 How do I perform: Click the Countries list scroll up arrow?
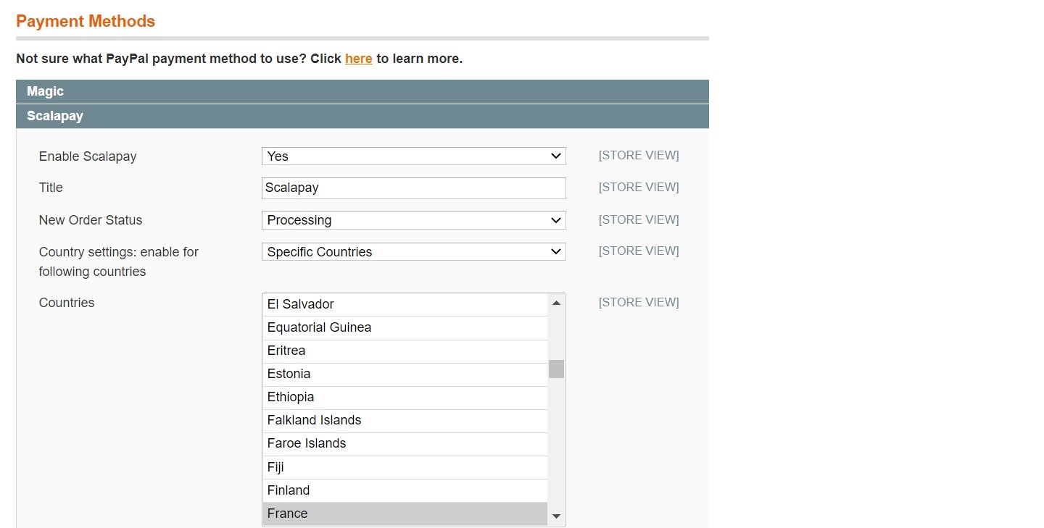pyautogui.click(x=556, y=303)
